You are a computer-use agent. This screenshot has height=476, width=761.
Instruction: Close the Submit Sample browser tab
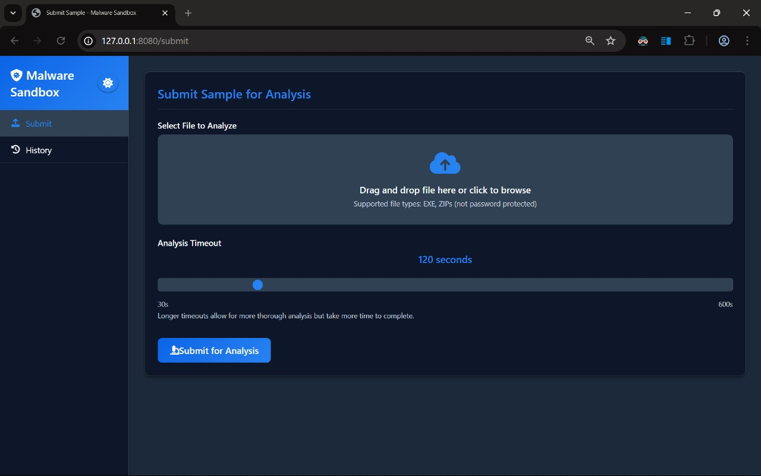(x=165, y=13)
